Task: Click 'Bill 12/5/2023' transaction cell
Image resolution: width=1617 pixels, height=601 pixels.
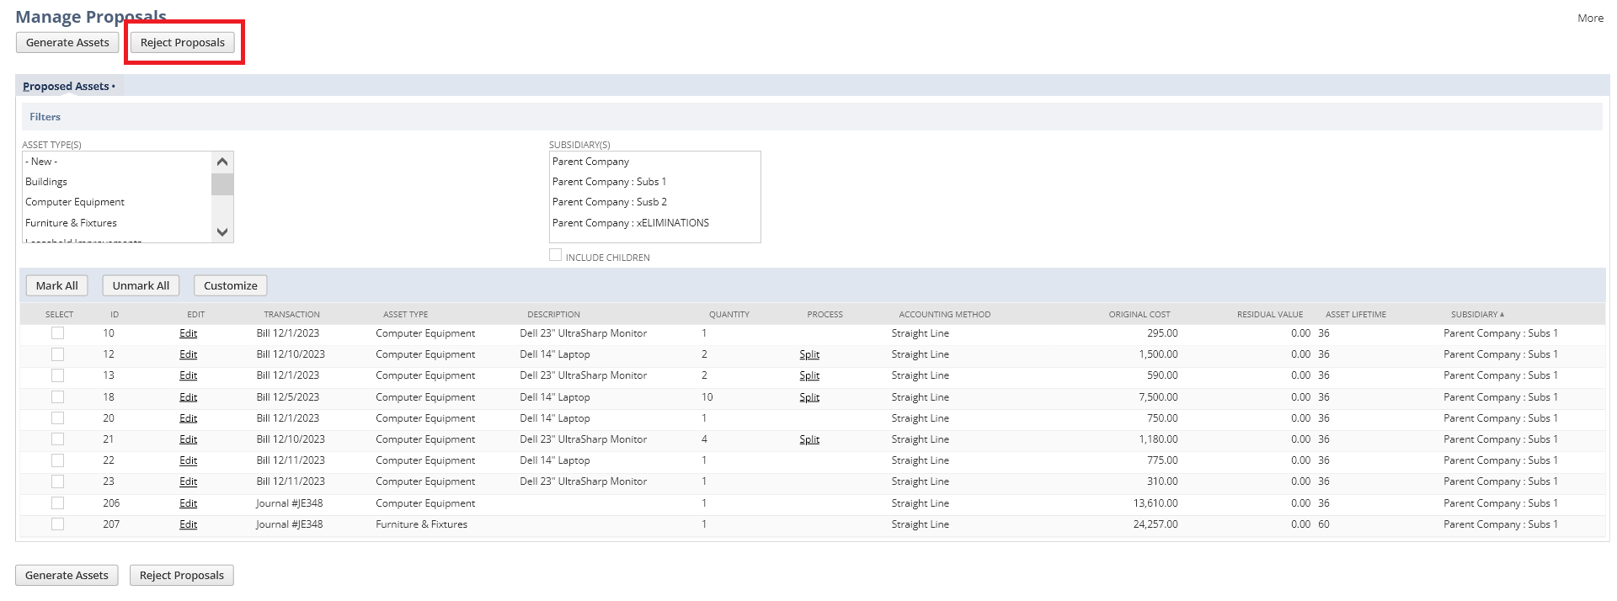Action: (x=288, y=397)
